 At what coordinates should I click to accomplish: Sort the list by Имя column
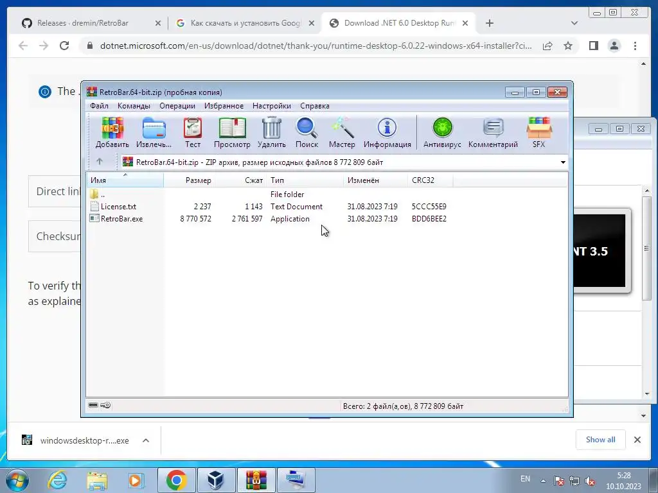(x=125, y=180)
